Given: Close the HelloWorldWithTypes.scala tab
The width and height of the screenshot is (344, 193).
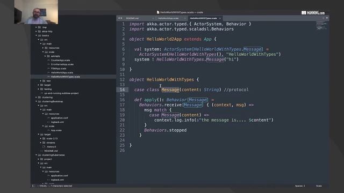Looking at the screenshot, I should coord(220,18).
